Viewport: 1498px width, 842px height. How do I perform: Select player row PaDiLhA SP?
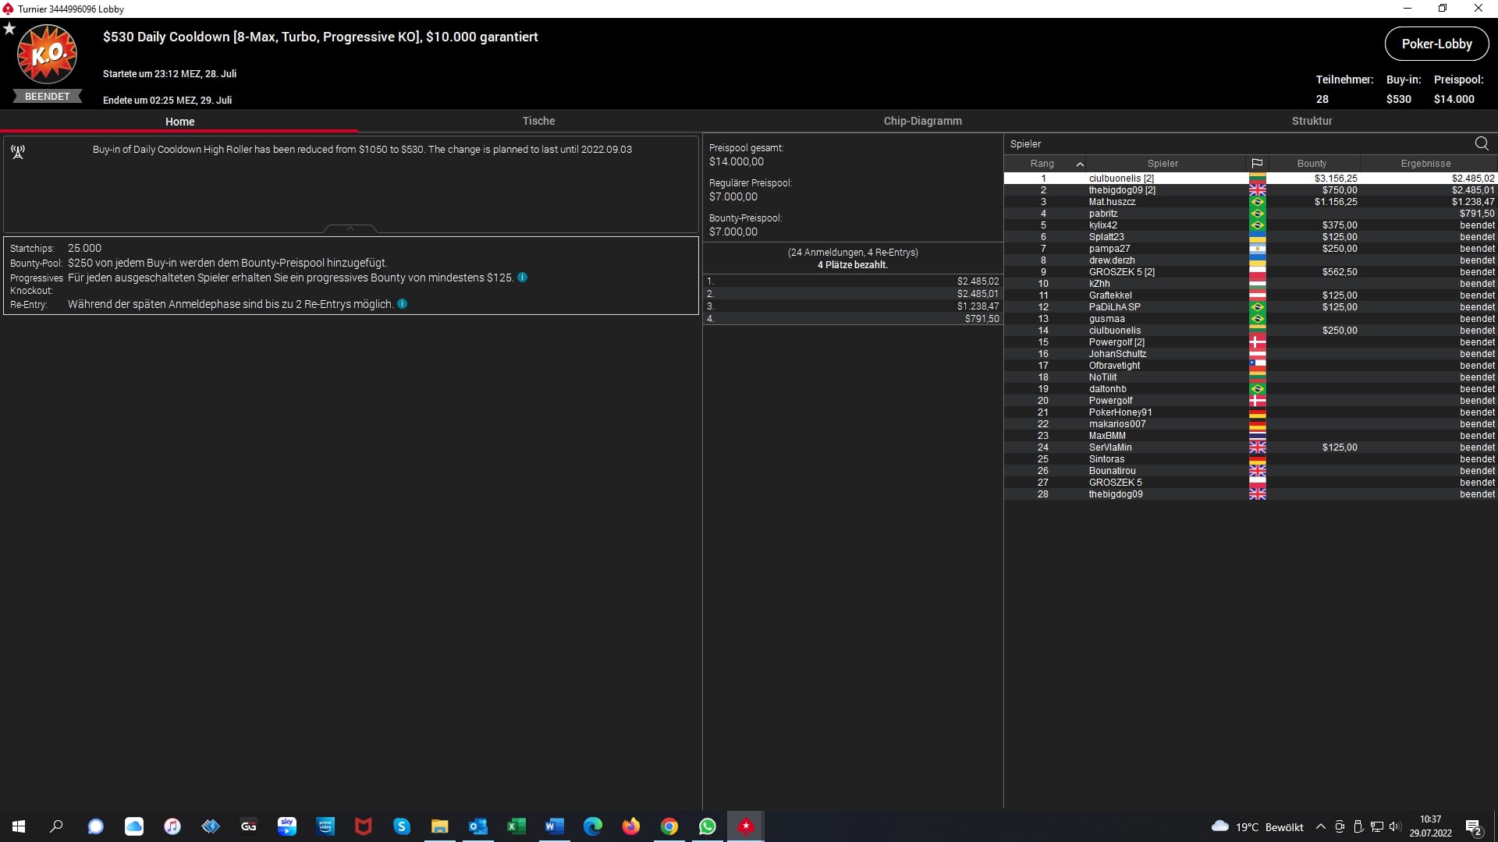[1251, 307]
